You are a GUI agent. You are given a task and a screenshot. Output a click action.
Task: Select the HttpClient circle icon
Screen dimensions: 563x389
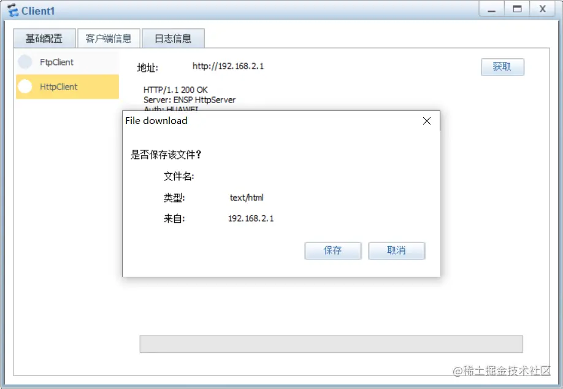click(x=25, y=86)
